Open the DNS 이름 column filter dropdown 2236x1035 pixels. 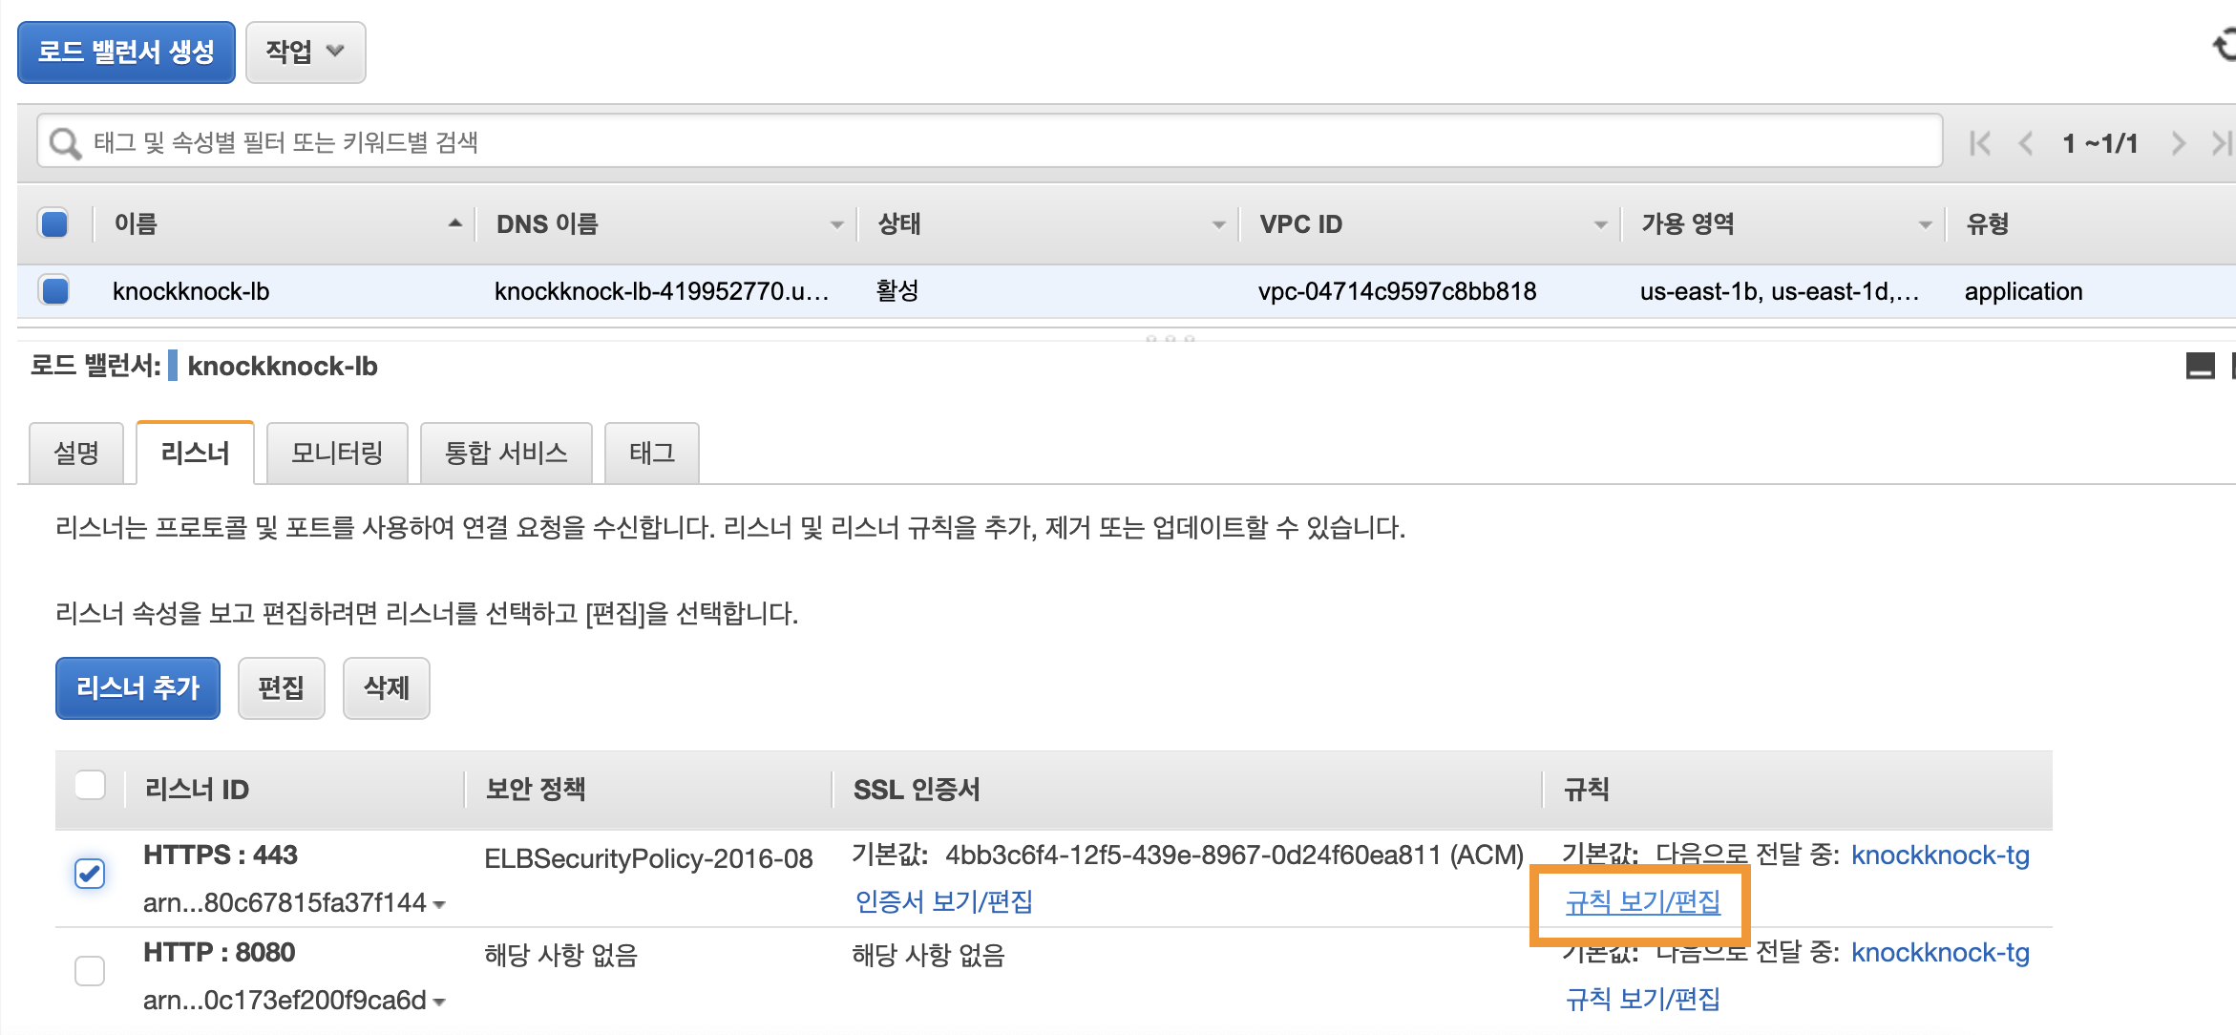click(x=836, y=224)
